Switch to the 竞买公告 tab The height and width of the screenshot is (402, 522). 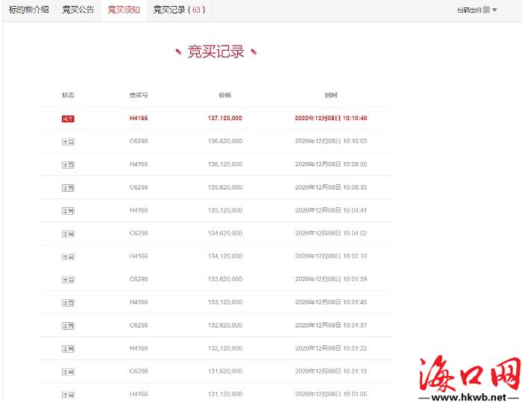pos(78,10)
